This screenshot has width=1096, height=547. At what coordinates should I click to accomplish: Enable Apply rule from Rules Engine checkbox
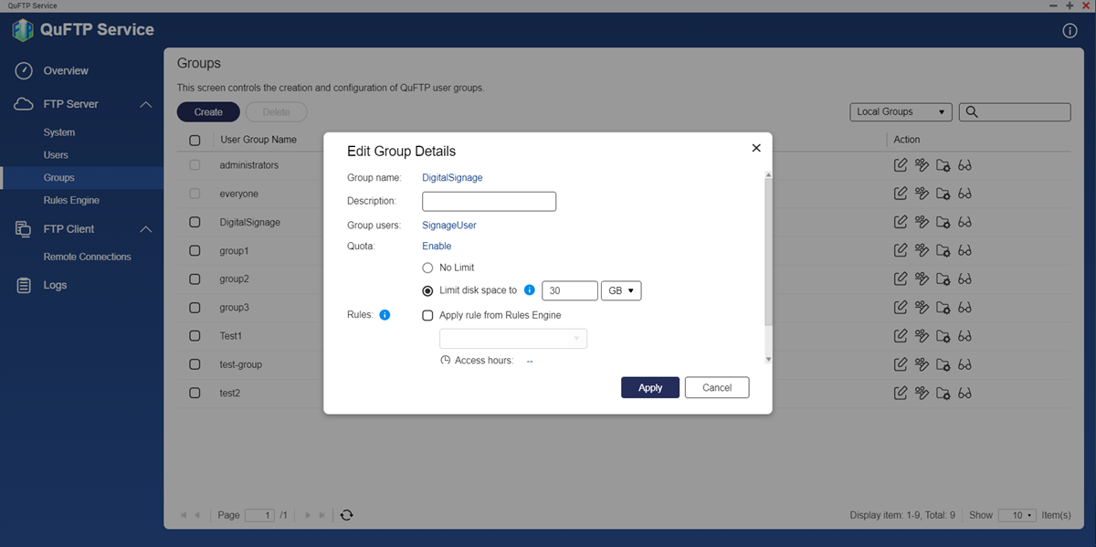point(427,315)
